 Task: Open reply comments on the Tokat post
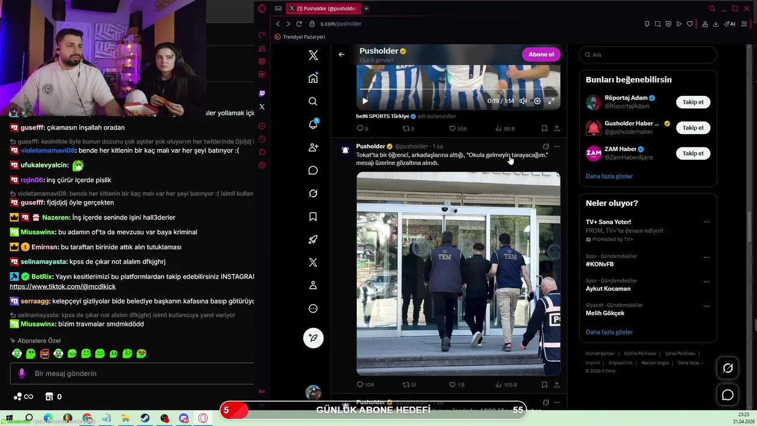365,385
